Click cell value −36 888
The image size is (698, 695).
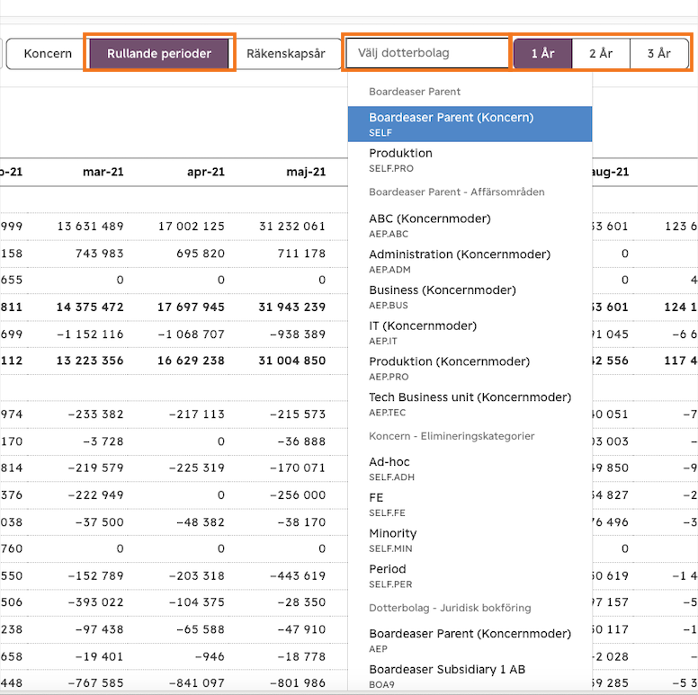click(301, 441)
